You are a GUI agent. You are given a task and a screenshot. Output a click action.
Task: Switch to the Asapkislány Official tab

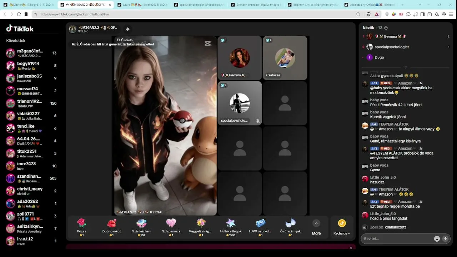pos(370,5)
